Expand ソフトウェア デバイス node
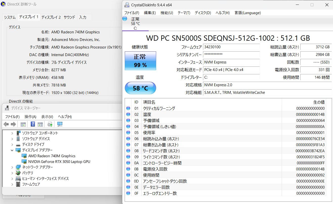 point(12,139)
